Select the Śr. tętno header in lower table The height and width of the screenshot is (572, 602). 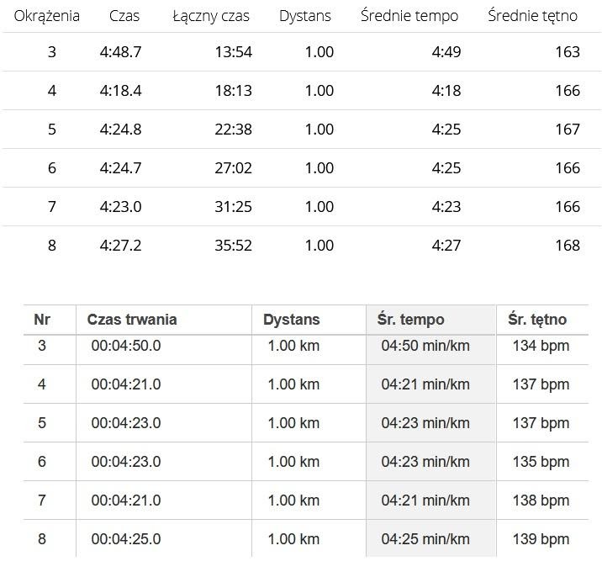pos(537,320)
